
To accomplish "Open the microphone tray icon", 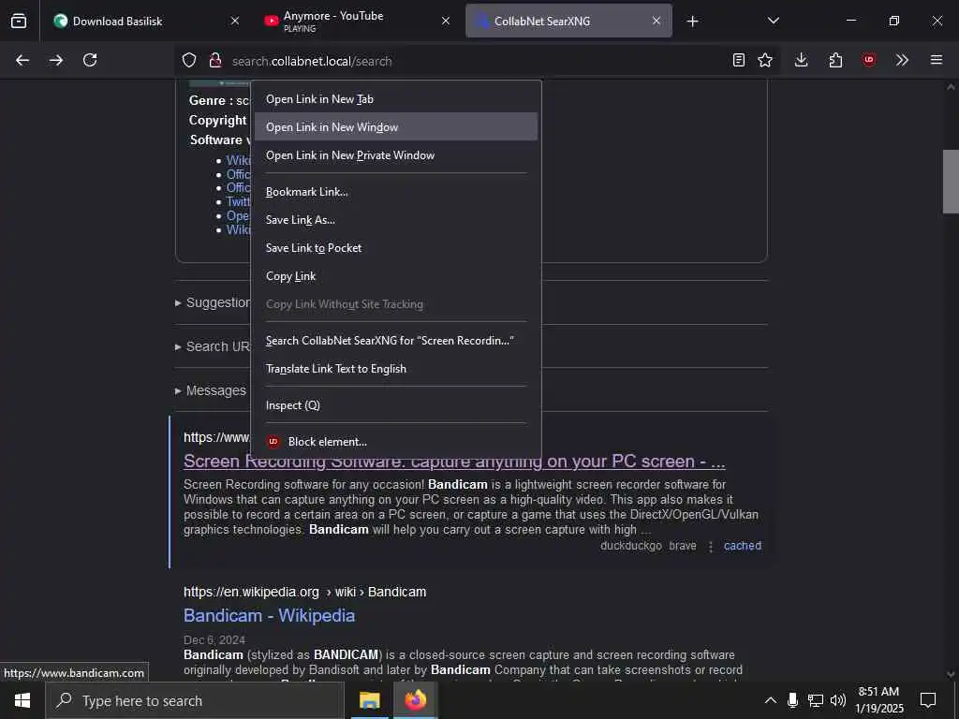I will coord(792,700).
